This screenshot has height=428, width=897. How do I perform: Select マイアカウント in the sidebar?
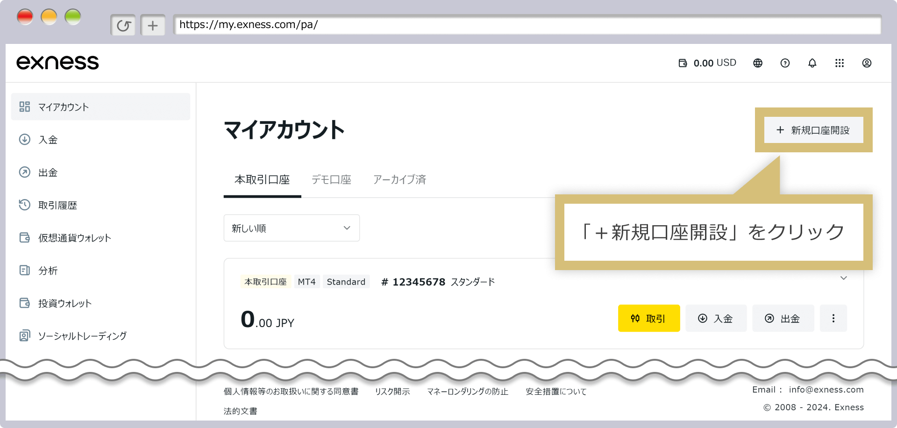click(x=100, y=107)
